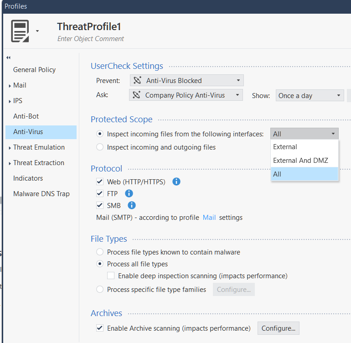351x343 pixels.
Task: Open the profile icon dropdown arrow
Action: tap(37, 31)
